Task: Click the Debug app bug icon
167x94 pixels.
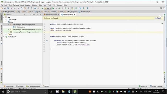Action: point(59,8)
